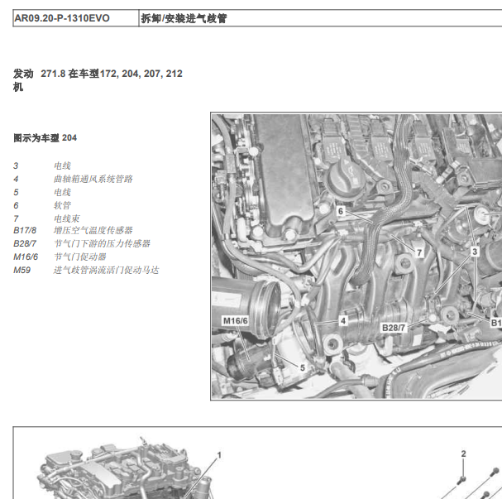Click the engine line drawing thumbnail
502x499 pixels.
[127, 469]
